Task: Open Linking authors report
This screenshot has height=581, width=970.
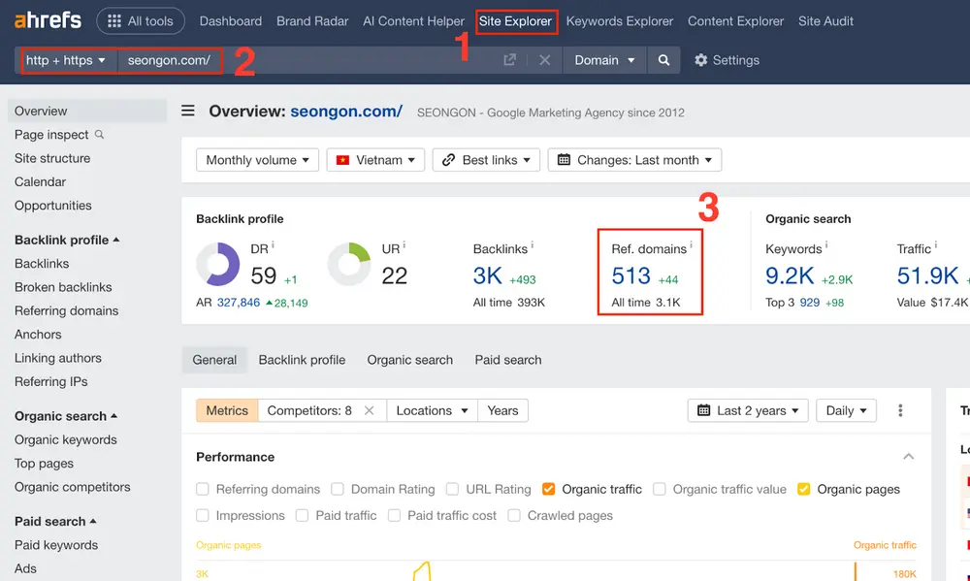Action: tap(57, 358)
